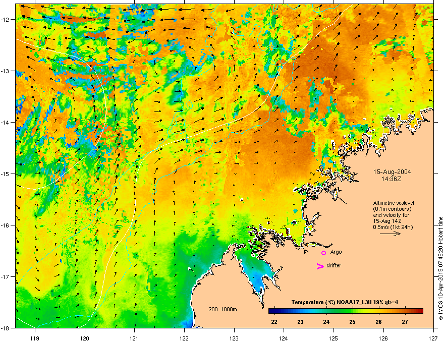The height and width of the screenshot is (343, 444).
Task: Click the 'drifter' legend label
Action: [334, 265]
